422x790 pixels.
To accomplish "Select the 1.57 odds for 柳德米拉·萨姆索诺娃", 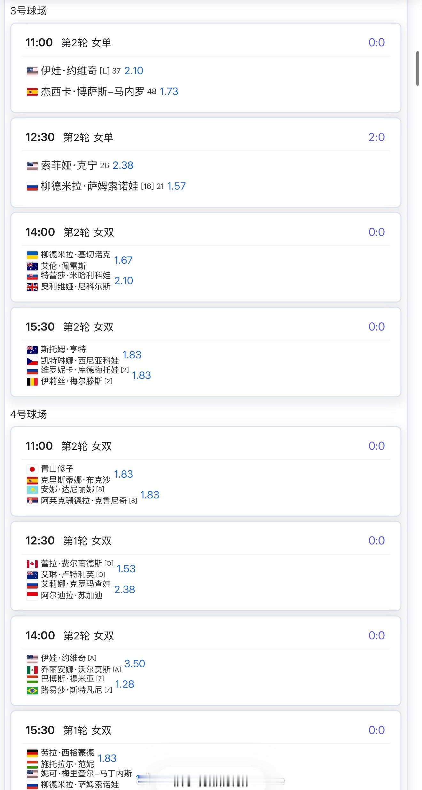I will pos(176,186).
